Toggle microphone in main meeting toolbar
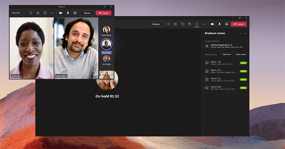This screenshot has width=285, height=149. (x=219, y=24)
